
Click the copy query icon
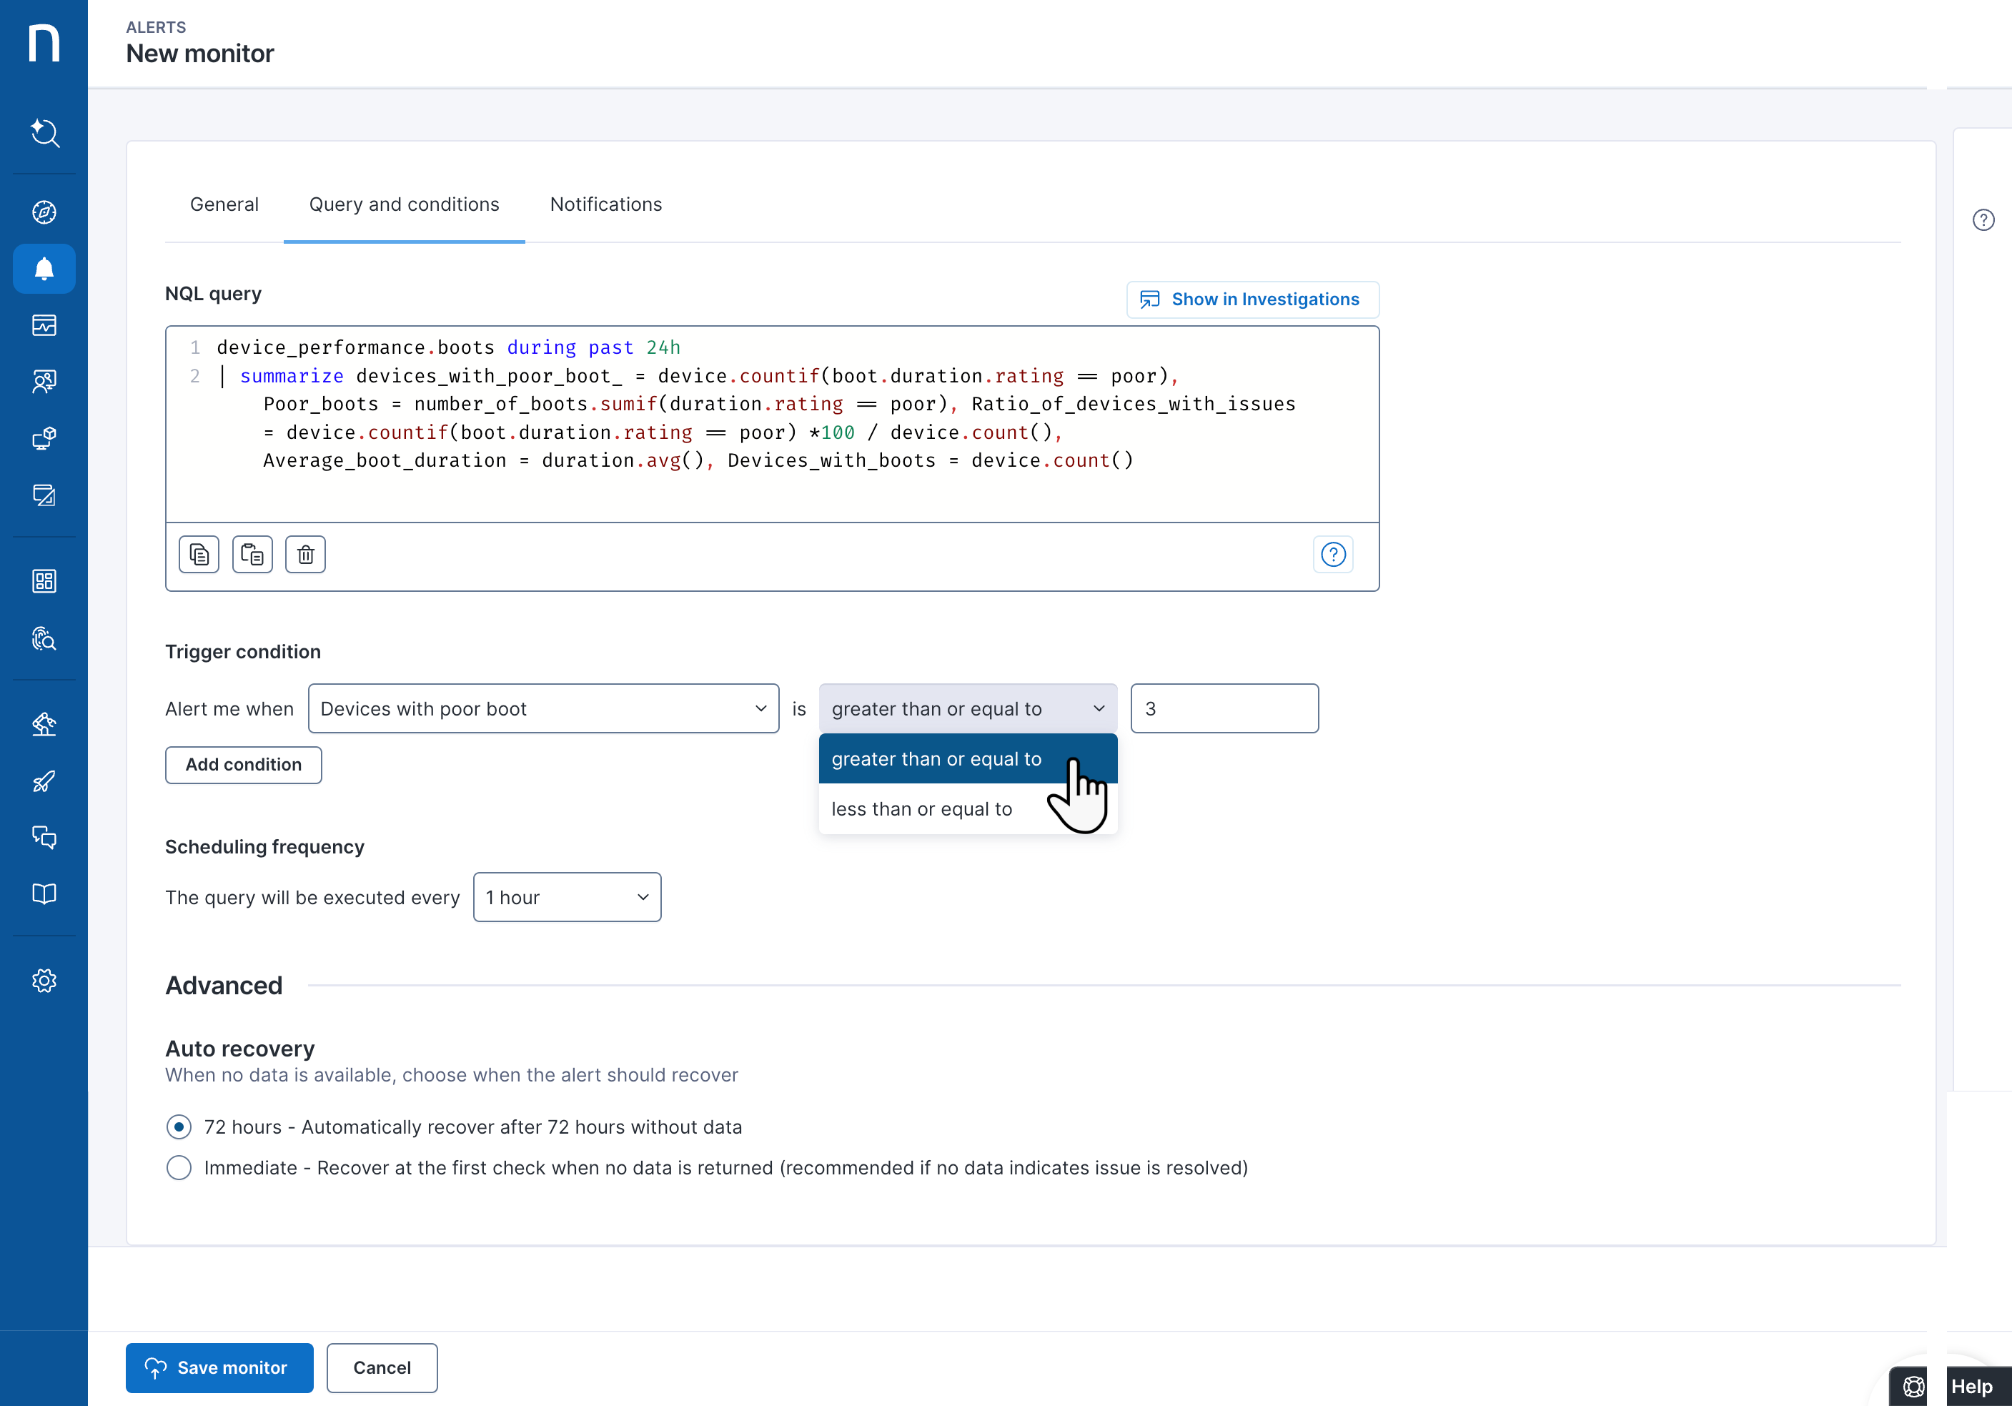(199, 555)
